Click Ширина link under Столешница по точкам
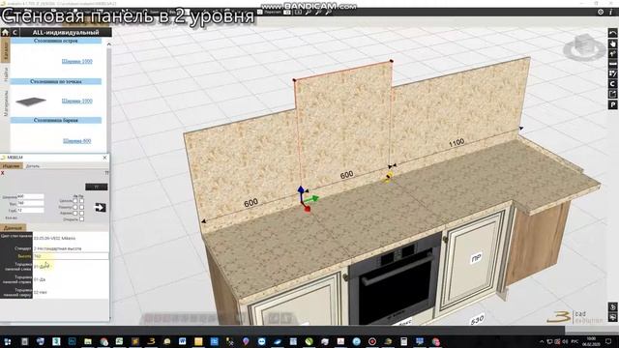This screenshot has width=619, height=348. [x=77, y=101]
